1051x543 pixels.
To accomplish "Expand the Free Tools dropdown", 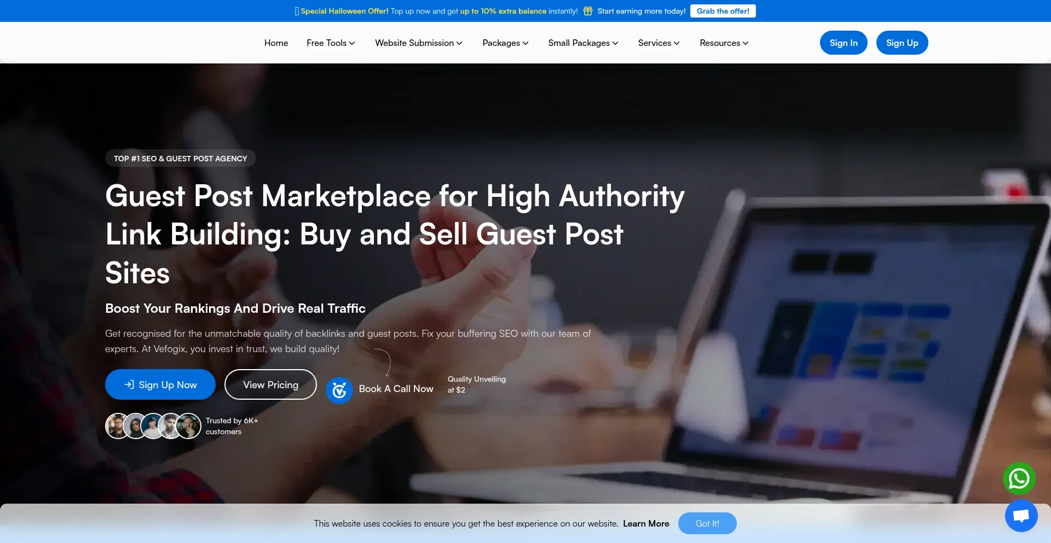I will 331,43.
